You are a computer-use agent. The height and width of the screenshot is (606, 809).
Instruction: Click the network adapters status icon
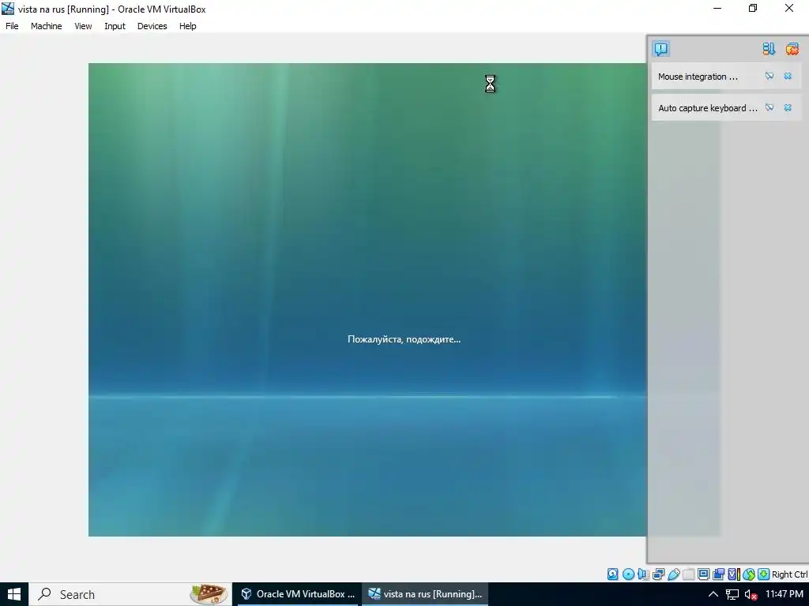coord(658,574)
